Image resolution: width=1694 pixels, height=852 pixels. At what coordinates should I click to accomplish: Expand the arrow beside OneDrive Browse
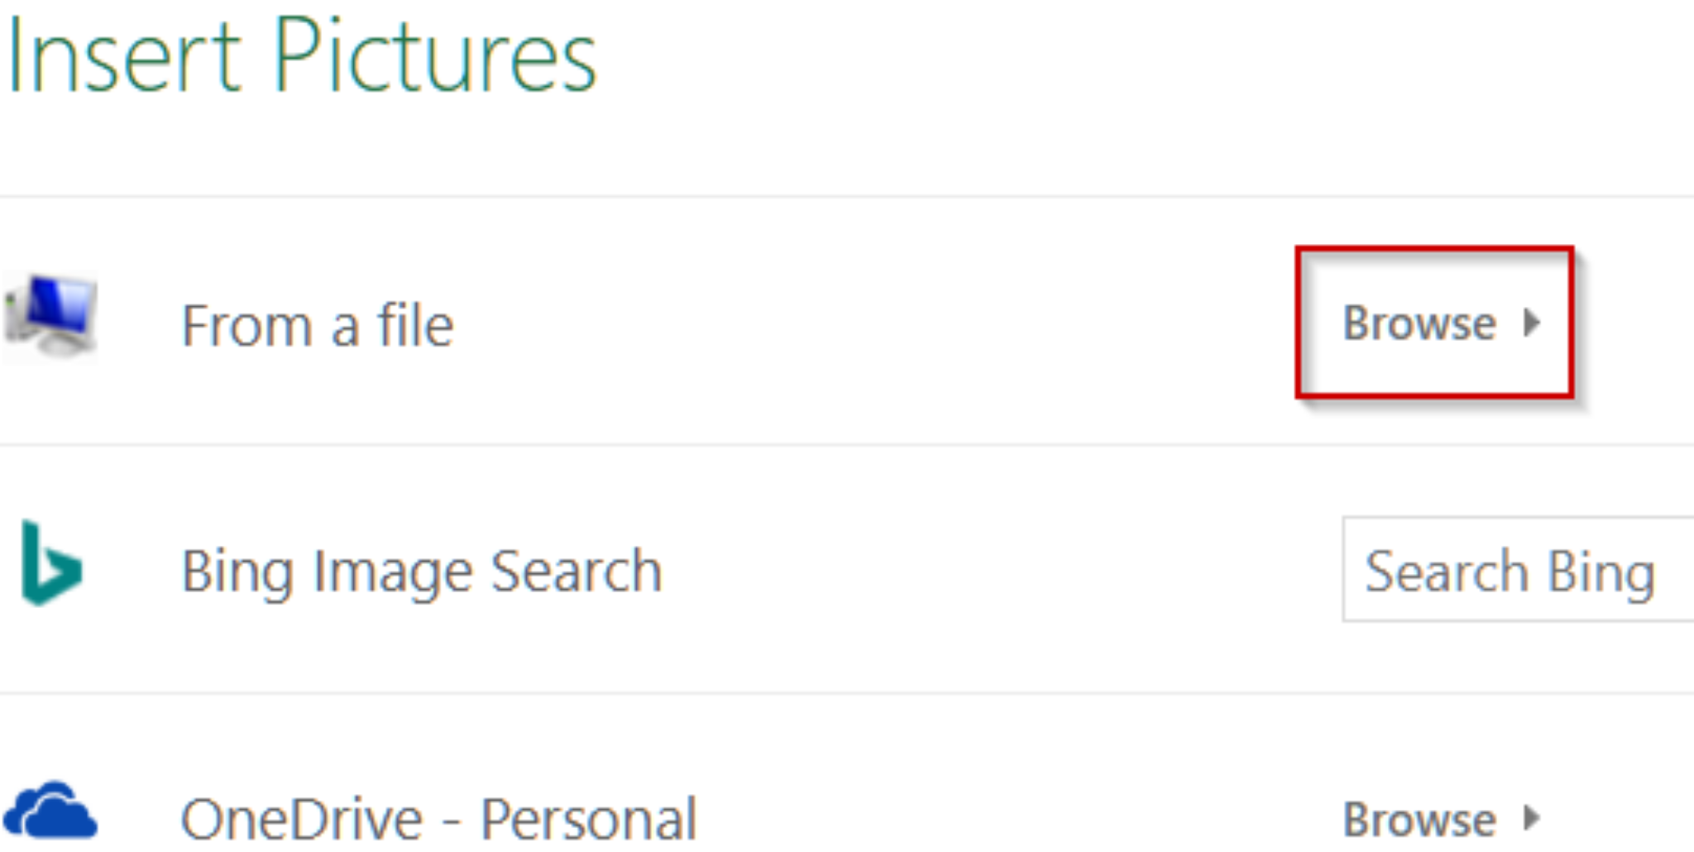click(x=1533, y=819)
